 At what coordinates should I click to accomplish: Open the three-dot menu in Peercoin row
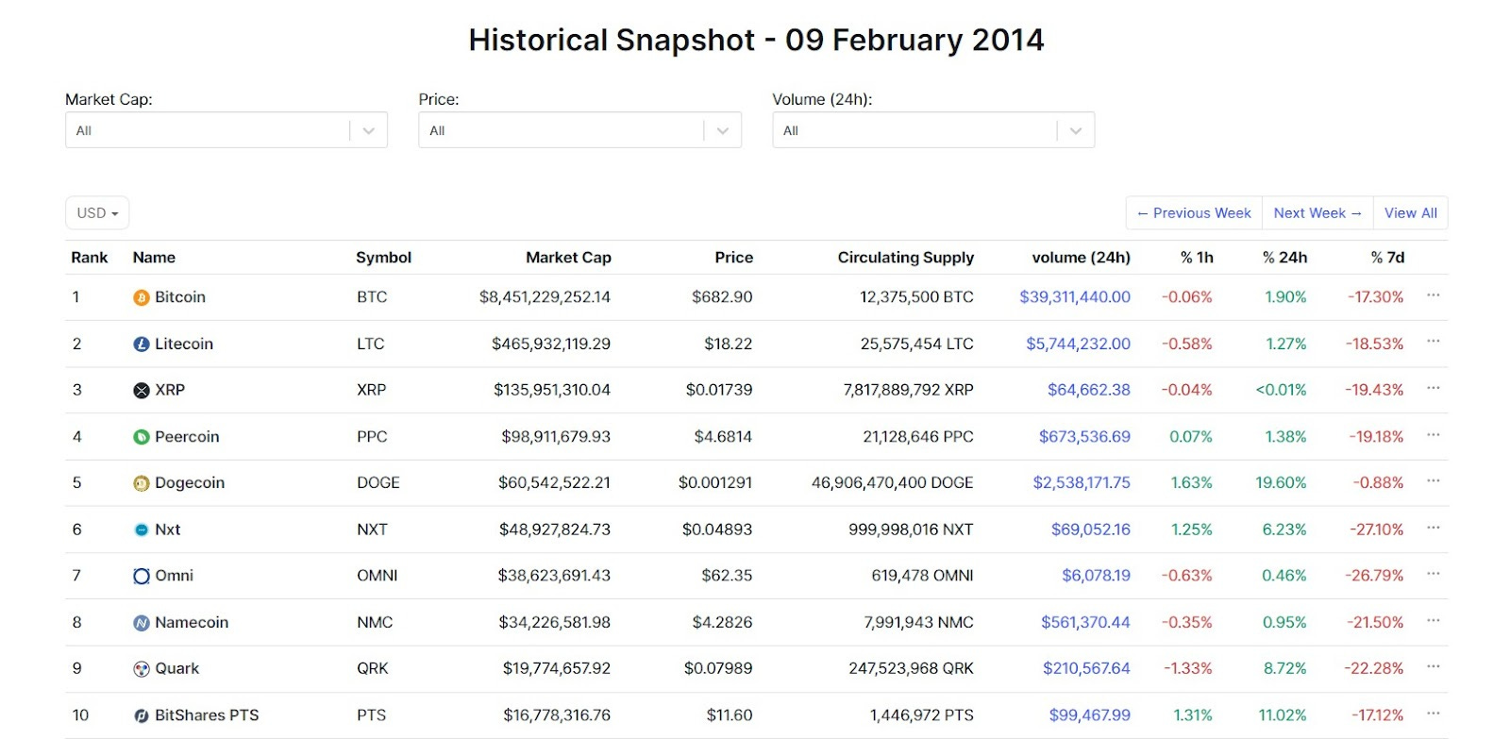pos(1434,435)
